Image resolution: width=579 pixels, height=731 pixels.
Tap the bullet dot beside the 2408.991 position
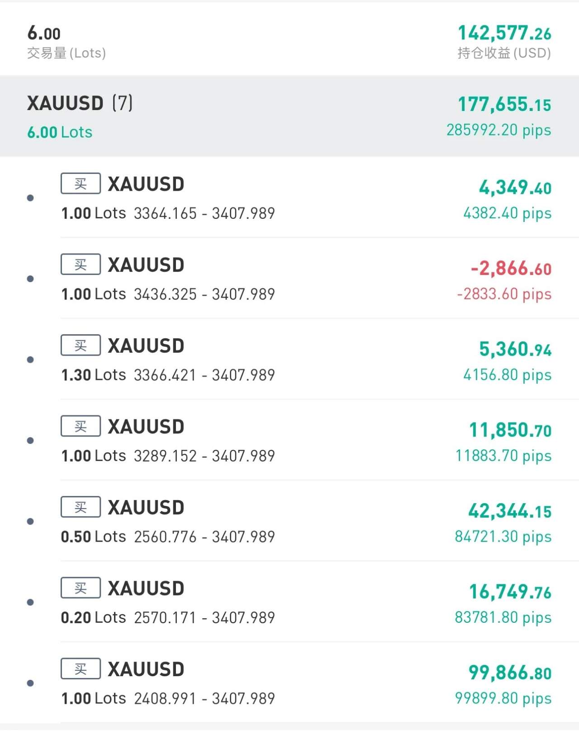pos(30,683)
